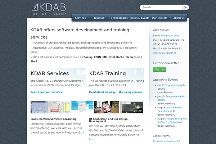Click the green Sign up button

coord(159,69)
